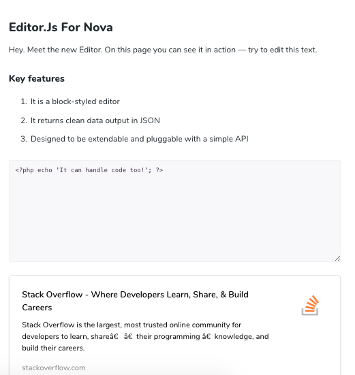Click the 'Editor.Js For Nova' heading

coord(61,27)
